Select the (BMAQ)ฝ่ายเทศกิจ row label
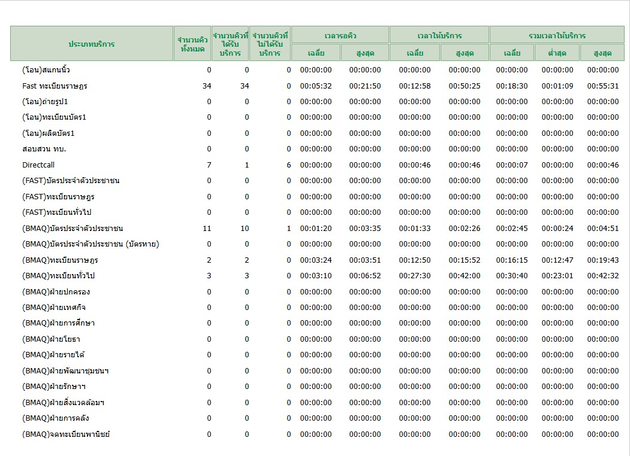The width and height of the screenshot is (630, 456). point(54,307)
